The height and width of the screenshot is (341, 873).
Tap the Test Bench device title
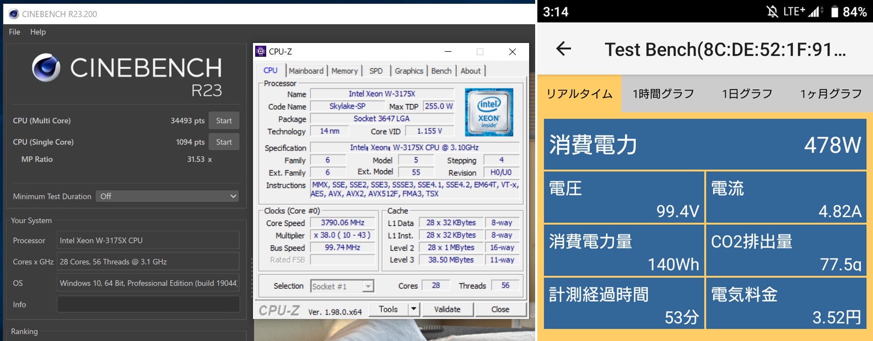pos(725,50)
